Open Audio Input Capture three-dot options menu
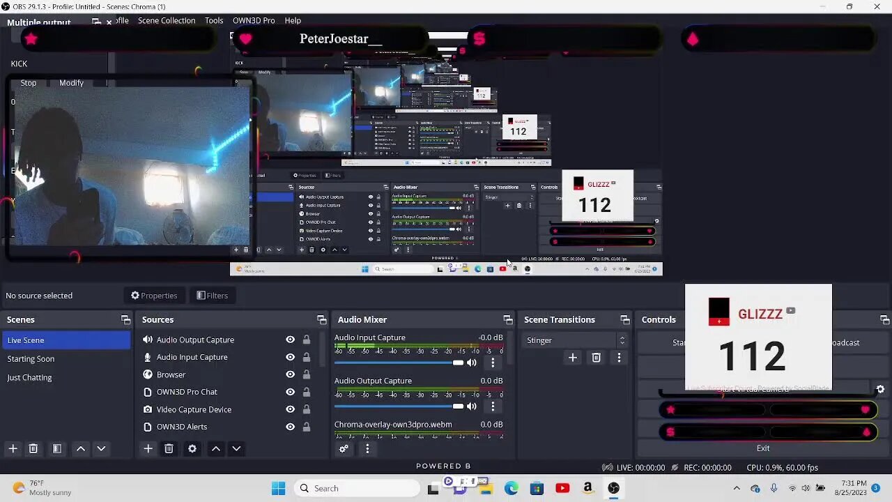The height and width of the screenshot is (502, 892). pos(493,363)
